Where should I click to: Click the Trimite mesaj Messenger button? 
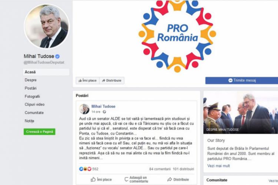242,80
